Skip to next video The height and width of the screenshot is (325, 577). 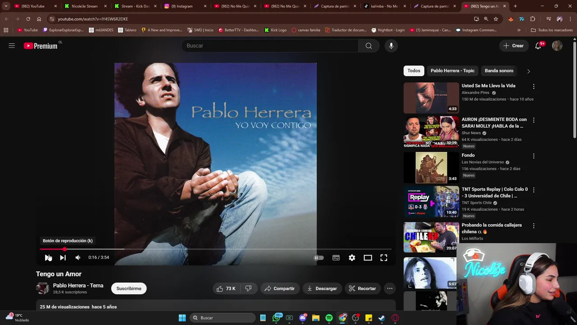tap(63, 258)
